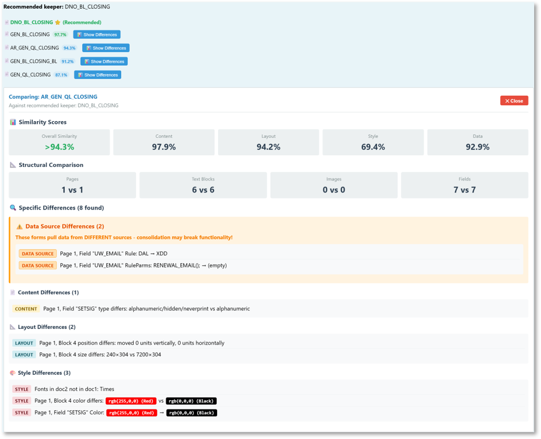
Task: Show differences for GEN_BL_CLOSING_BL
Action: (104, 62)
